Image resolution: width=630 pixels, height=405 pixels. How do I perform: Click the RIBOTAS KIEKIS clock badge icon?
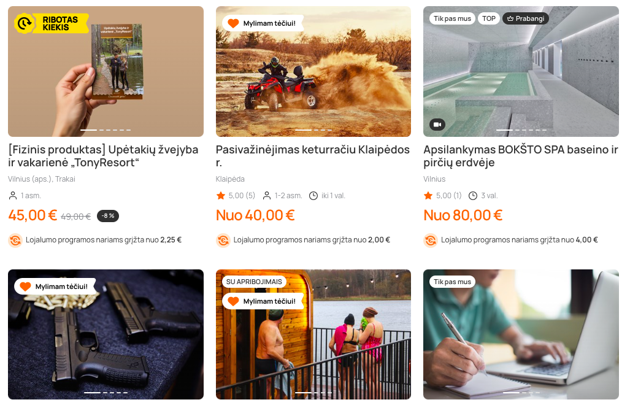24,23
